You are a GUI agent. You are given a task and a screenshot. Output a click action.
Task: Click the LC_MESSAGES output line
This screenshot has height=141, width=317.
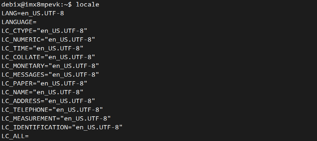coord(50,75)
